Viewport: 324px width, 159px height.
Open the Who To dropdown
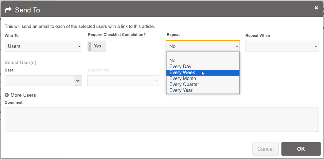coord(43,46)
